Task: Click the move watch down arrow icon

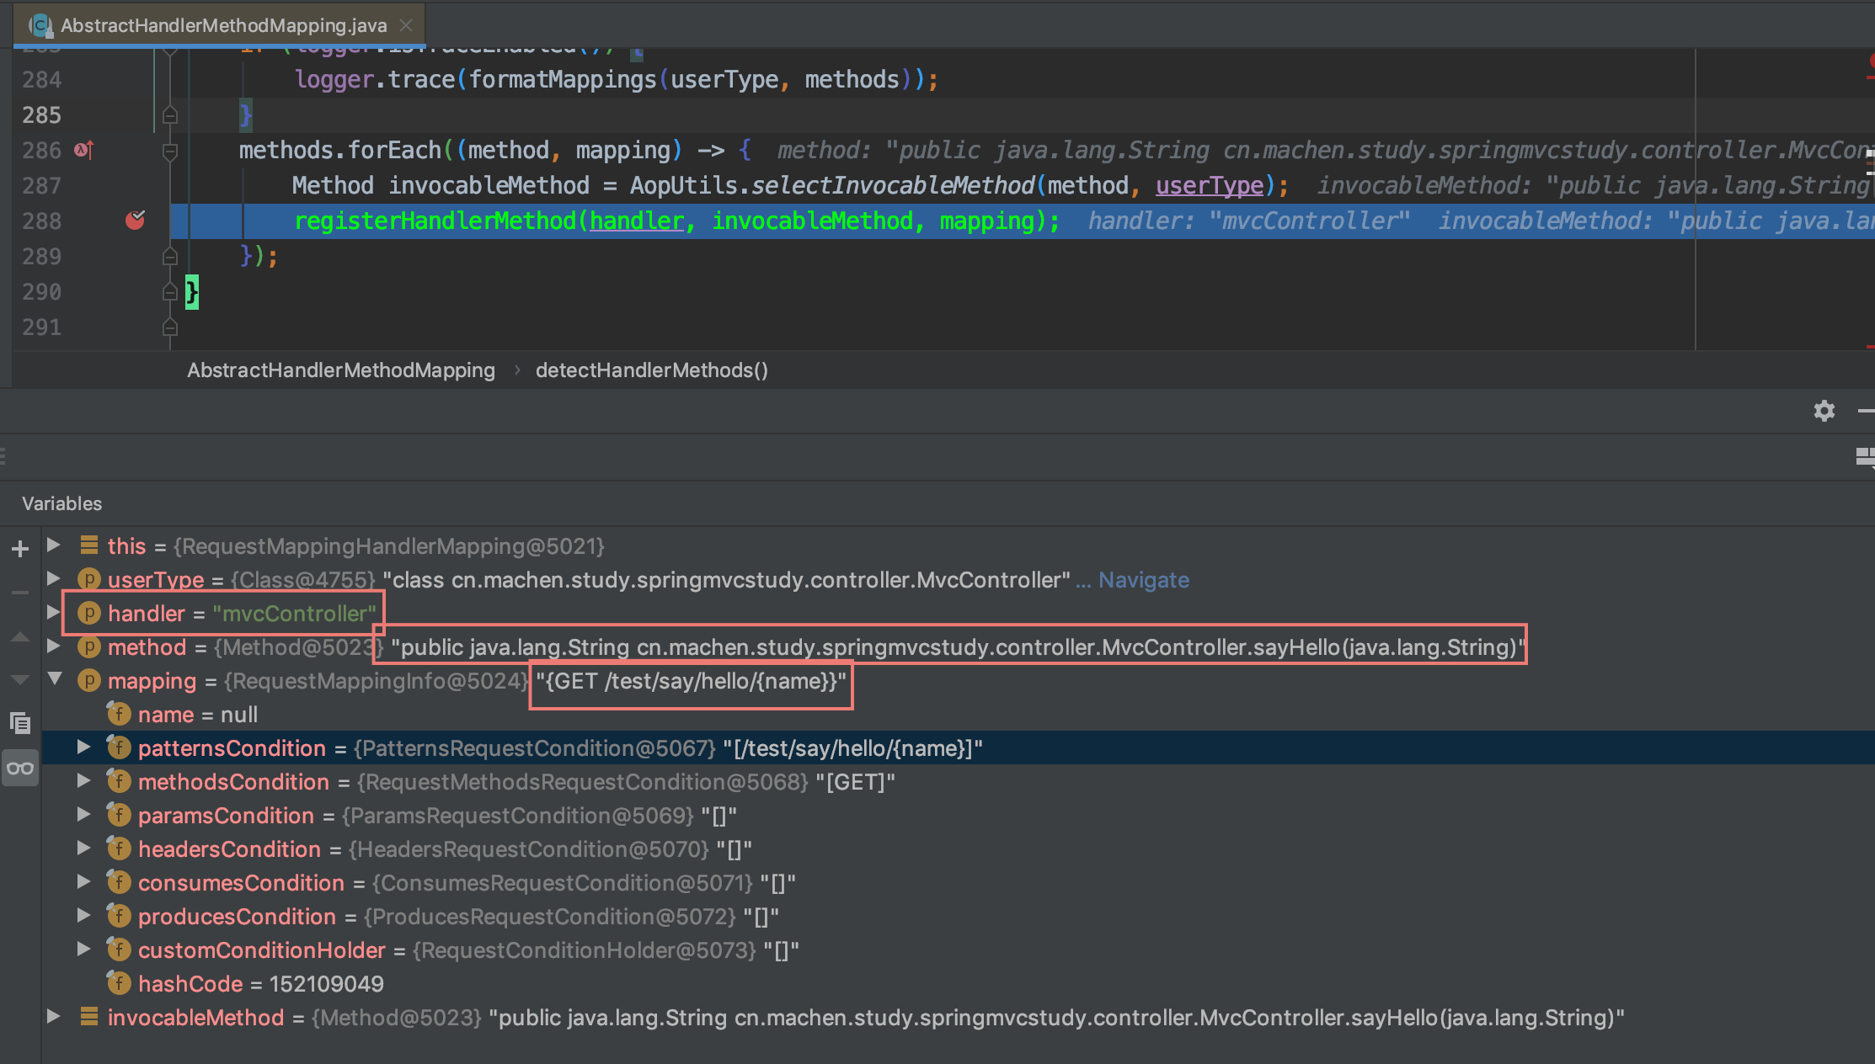Action: pyautogui.click(x=20, y=679)
